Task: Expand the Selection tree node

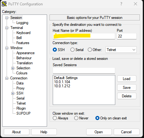Action: point(13,68)
